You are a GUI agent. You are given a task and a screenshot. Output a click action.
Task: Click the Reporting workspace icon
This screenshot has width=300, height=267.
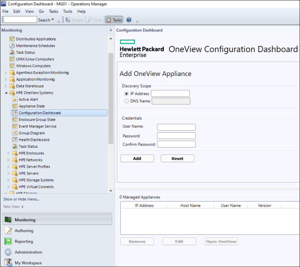coord(8,242)
